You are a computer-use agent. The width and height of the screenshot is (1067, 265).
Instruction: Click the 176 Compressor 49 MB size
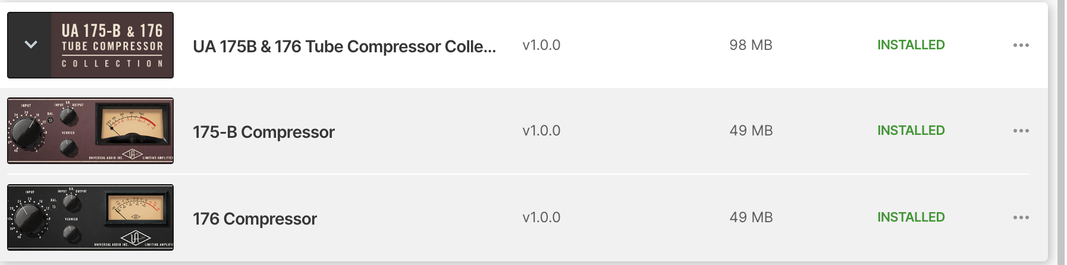click(x=751, y=217)
